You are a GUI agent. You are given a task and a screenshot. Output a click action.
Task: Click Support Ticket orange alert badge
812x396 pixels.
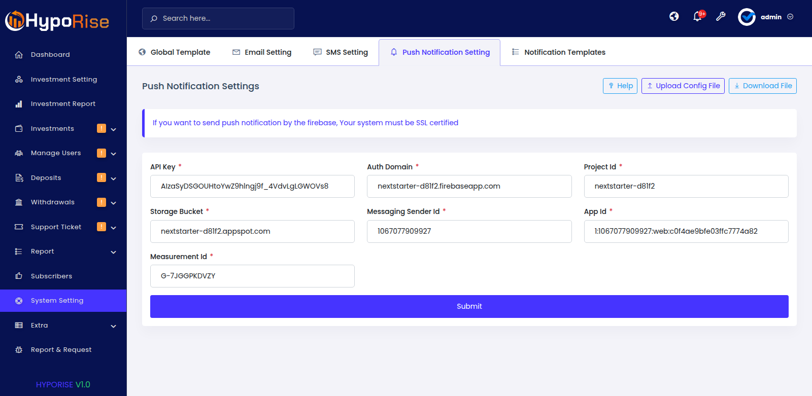point(101,227)
